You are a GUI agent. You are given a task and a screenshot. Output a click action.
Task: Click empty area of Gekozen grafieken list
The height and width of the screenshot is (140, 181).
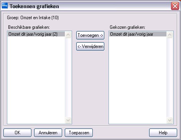pyautogui.click(x=138, y=80)
